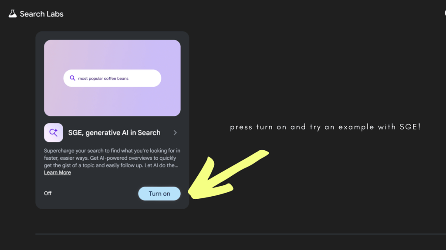The height and width of the screenshot is (250, 446).
Task: Turn on SGE generative AI
Action: [x=159, y=194]
